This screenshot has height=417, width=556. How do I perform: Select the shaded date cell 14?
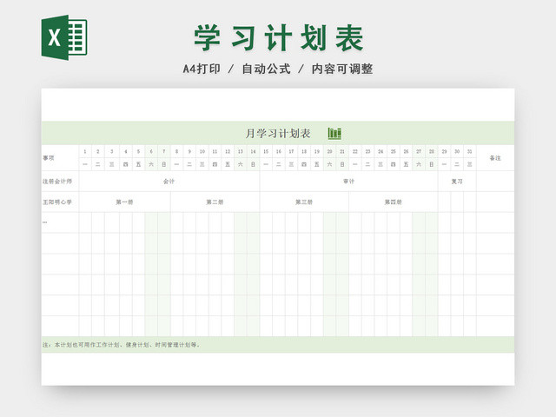[x=253, y=151]
